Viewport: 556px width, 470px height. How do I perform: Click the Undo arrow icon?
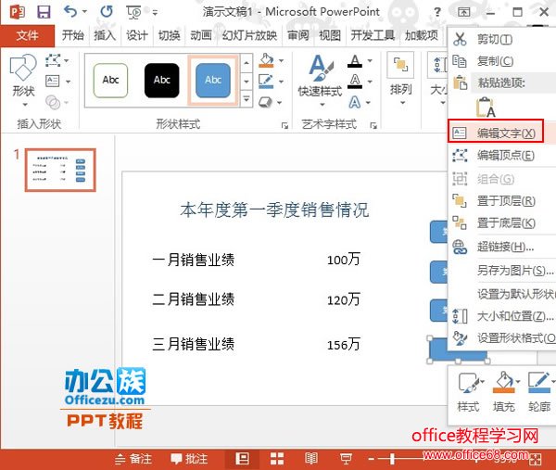(70, 12)
